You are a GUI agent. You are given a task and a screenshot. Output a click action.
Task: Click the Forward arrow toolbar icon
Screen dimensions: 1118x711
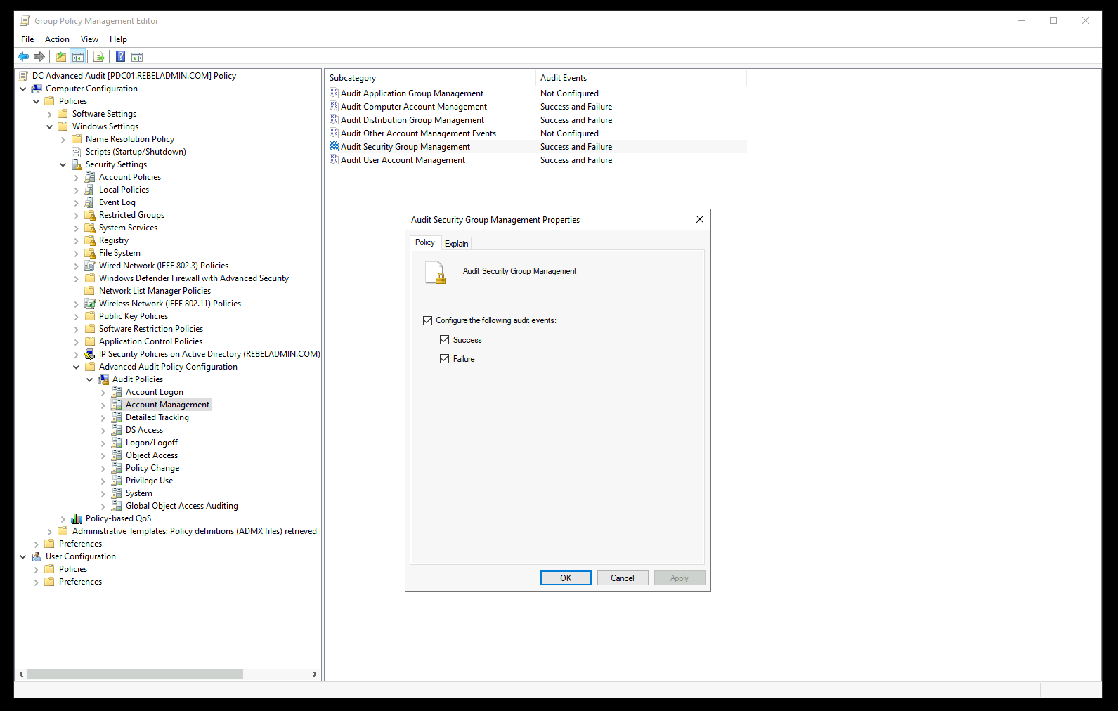click(x=39, y=57)
